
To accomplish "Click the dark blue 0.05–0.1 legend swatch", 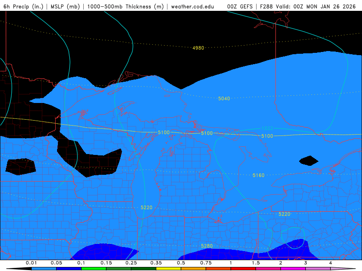I will pos(69,269).
